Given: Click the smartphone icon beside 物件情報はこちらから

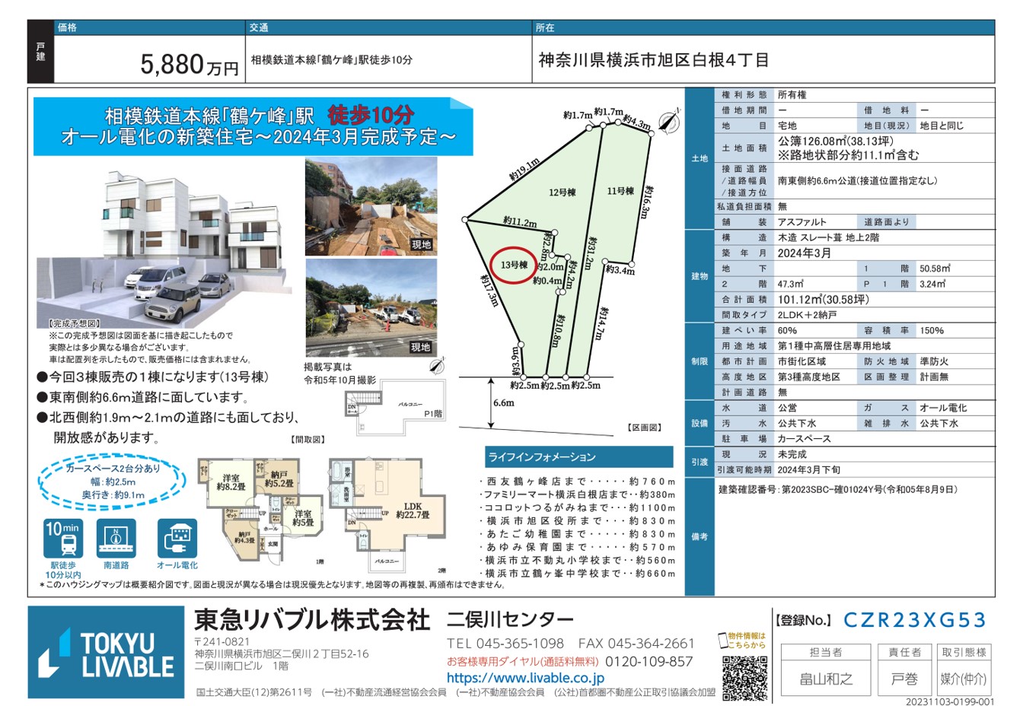Looking at the screenshot, I should click(722, 640).
